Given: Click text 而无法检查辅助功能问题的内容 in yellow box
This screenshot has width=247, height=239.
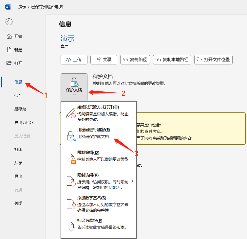Looking at the screenshot, I should tap(164, 138).
